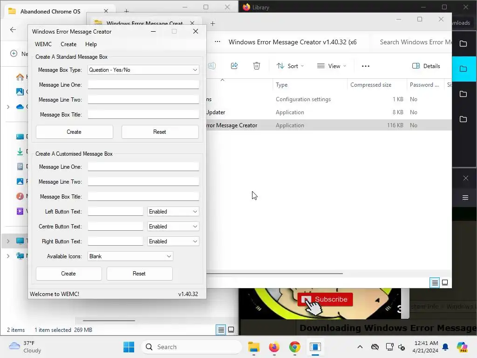Click the WEMC app icon on taskbar
Viewport: 477px width, 358px height.
pyautogui.click(x=315, y=347)
